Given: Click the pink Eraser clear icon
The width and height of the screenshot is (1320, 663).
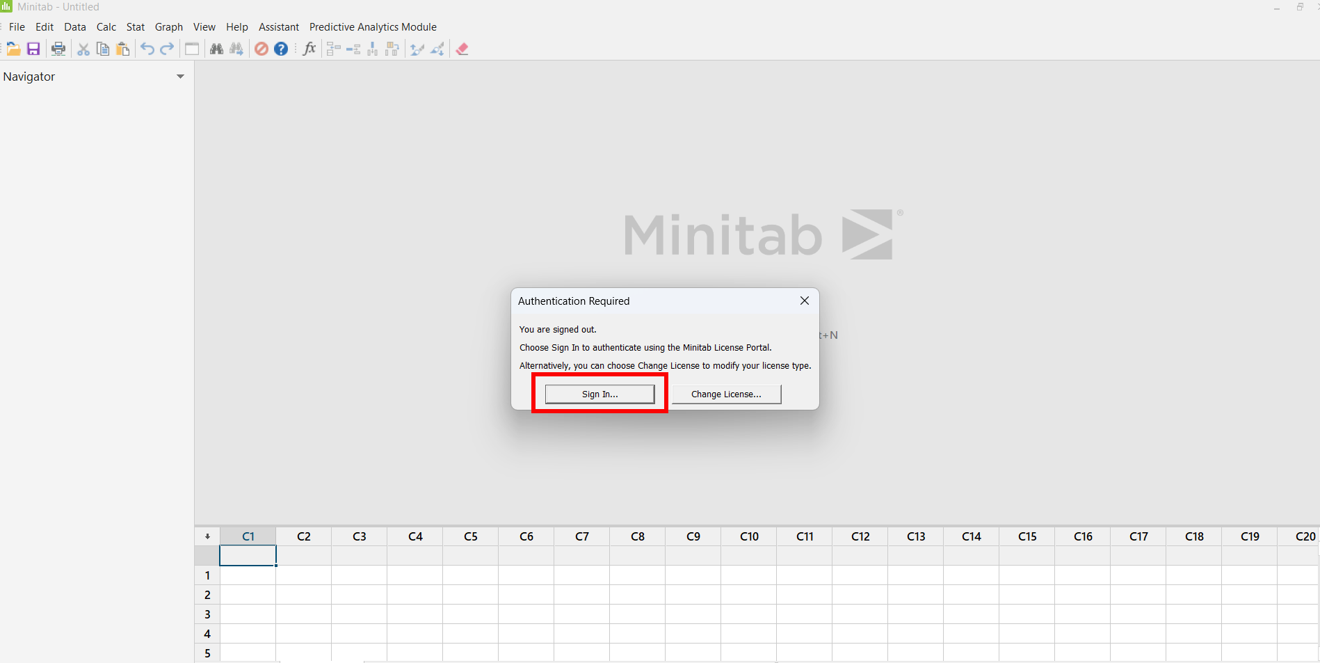Looking at the screenshot, I should coord(462,49).
